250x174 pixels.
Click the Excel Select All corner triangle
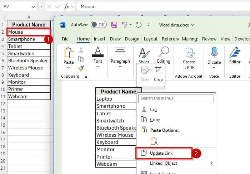(4, 17)
